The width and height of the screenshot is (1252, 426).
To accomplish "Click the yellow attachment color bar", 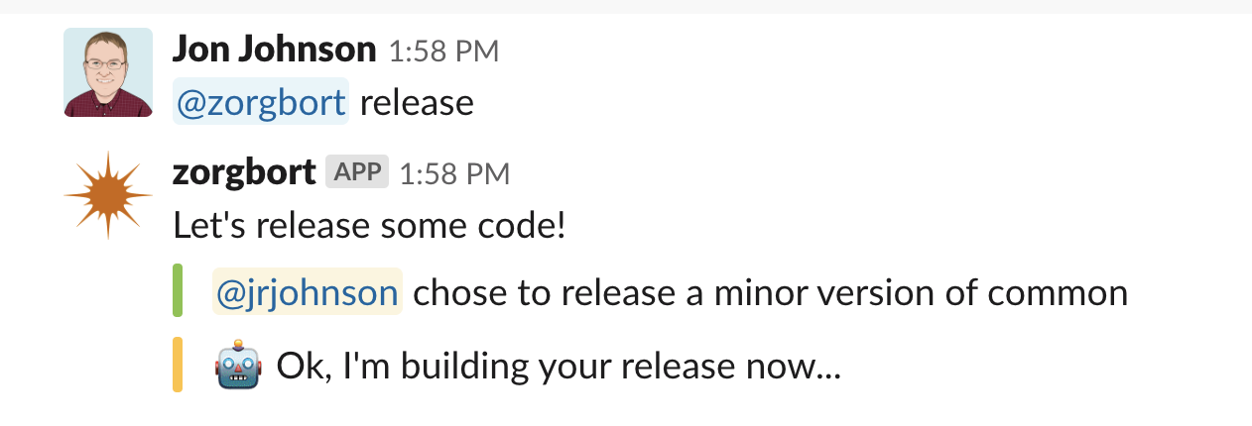I will [178, 365].
